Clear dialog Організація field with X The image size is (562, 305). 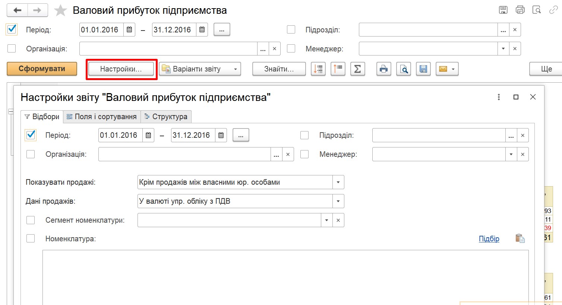coord(288,154)
